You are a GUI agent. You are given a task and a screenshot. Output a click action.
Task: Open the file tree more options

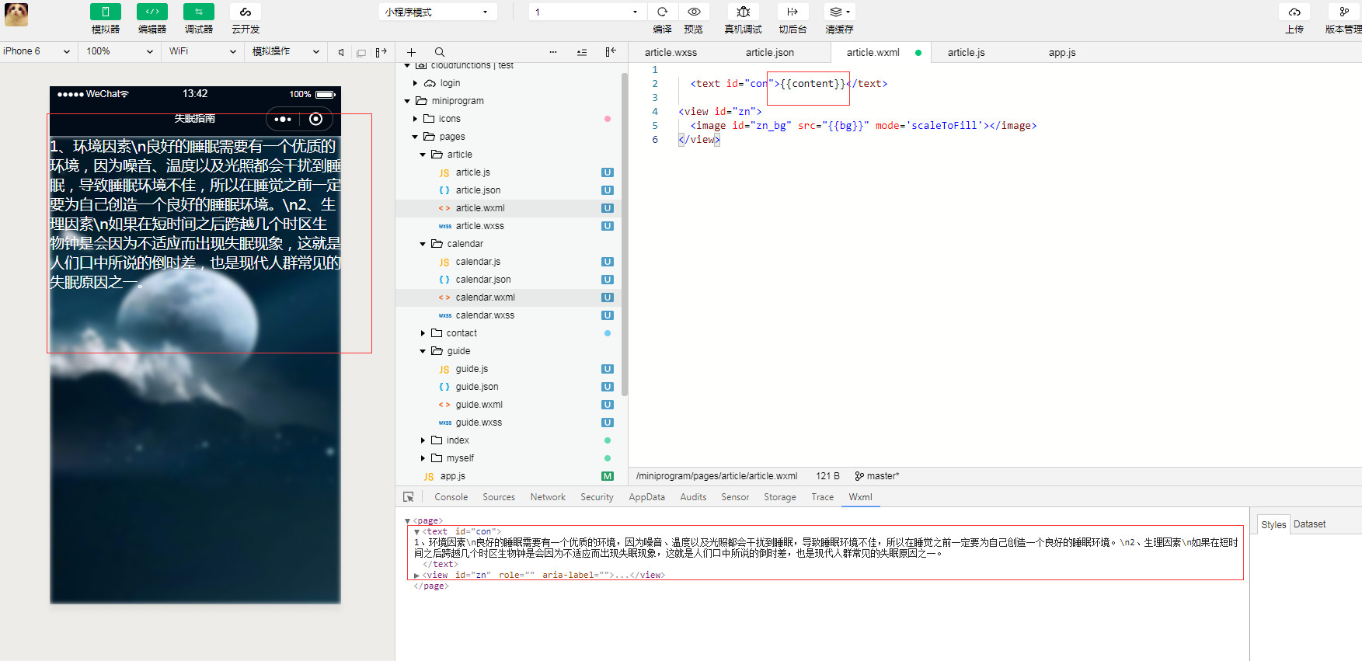(553, 52)
